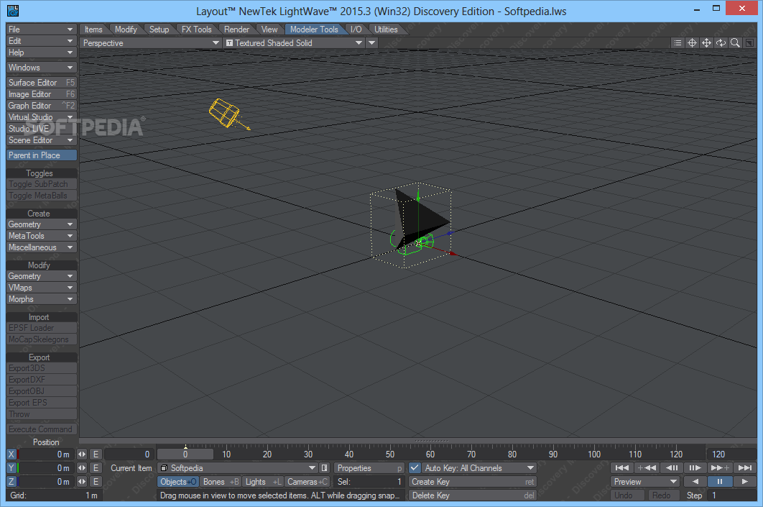Play animation forward
The image size is (763, 507).
click(744, 481)
